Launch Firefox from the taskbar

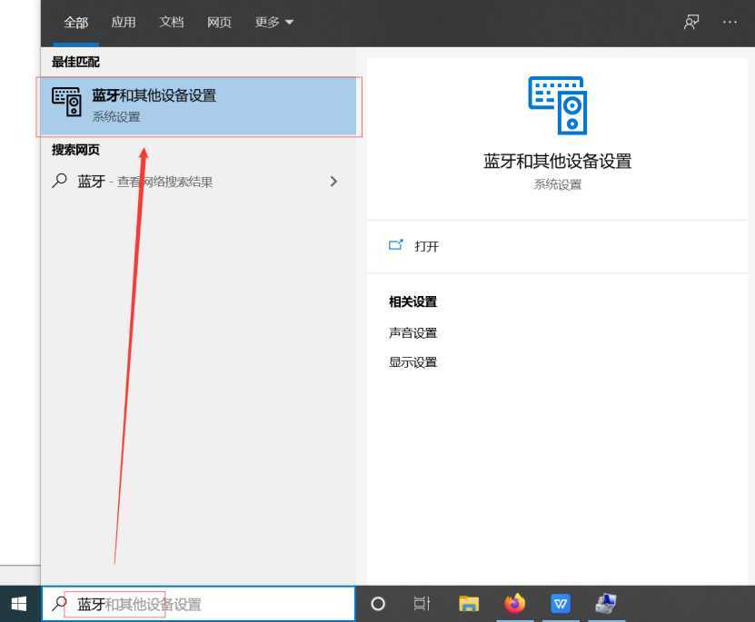514,603
